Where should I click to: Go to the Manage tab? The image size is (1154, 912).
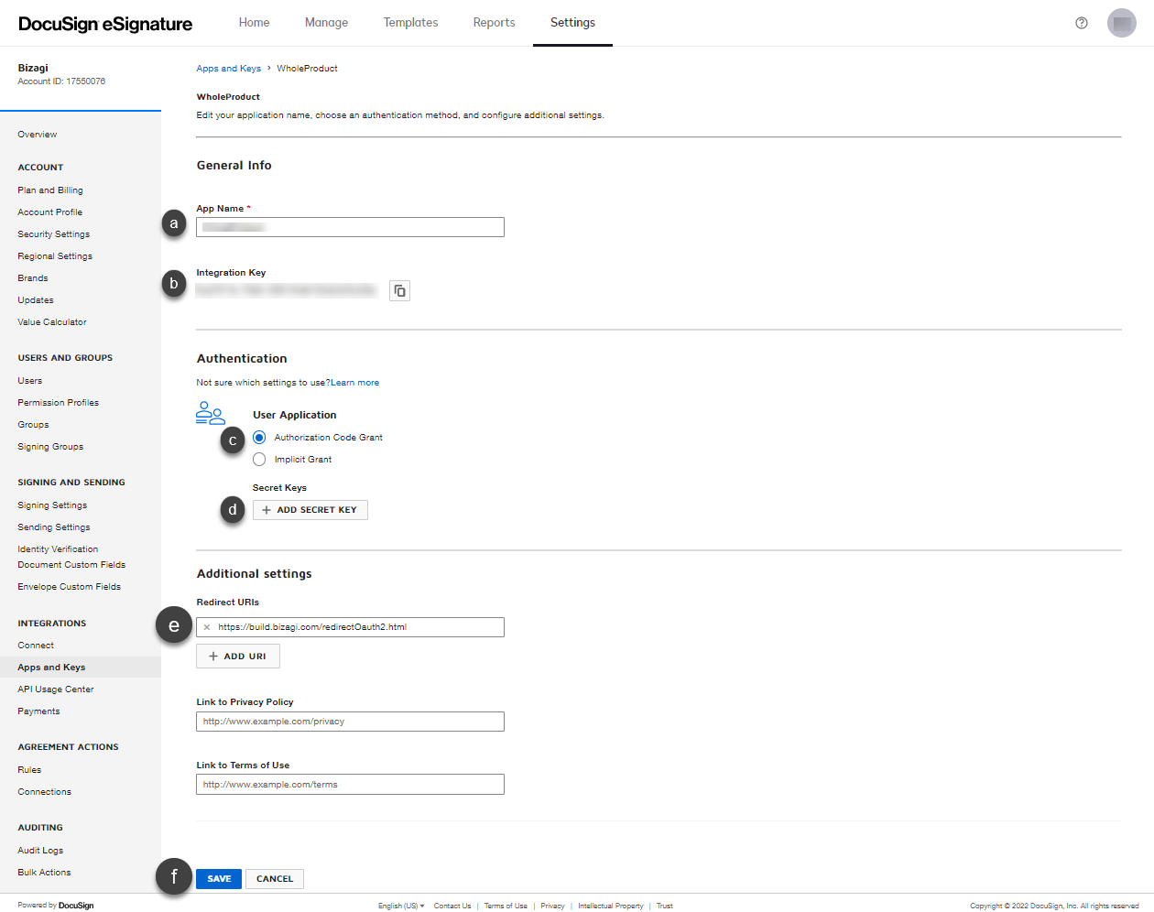click(x=326, y=23)
